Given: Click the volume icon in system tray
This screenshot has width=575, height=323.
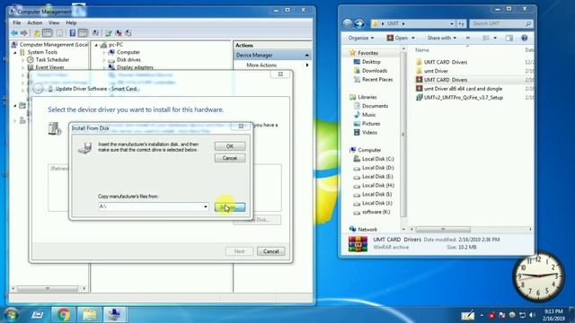Looking at the screenshot, I should point(532,315).
